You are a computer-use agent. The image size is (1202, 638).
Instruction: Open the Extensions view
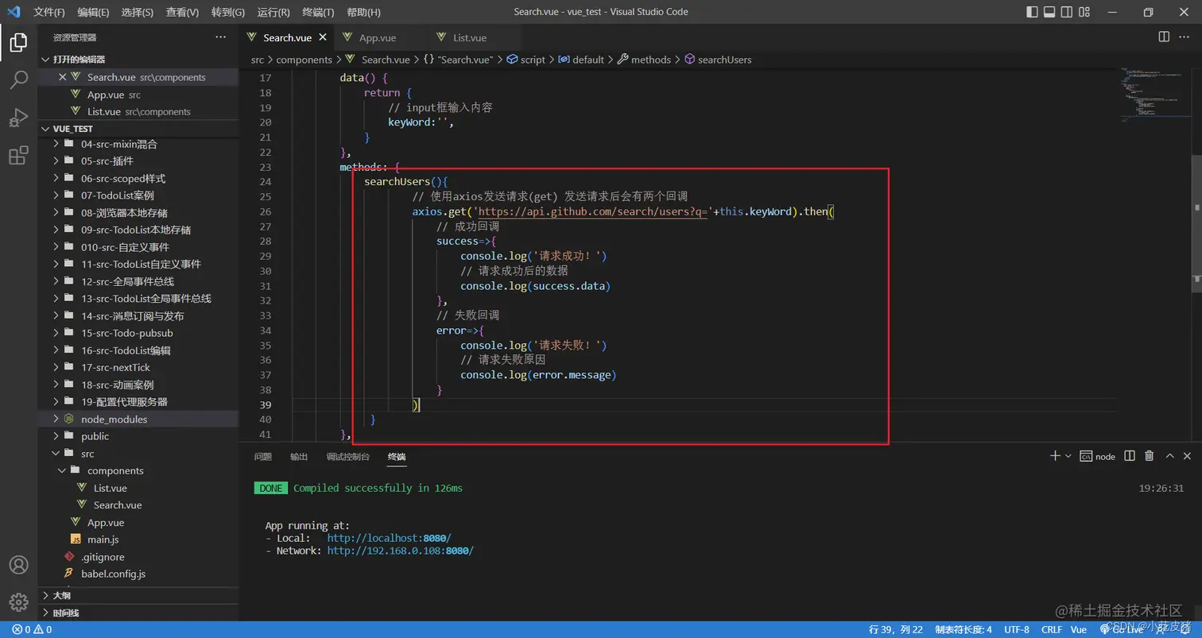[x=18, y=156]
